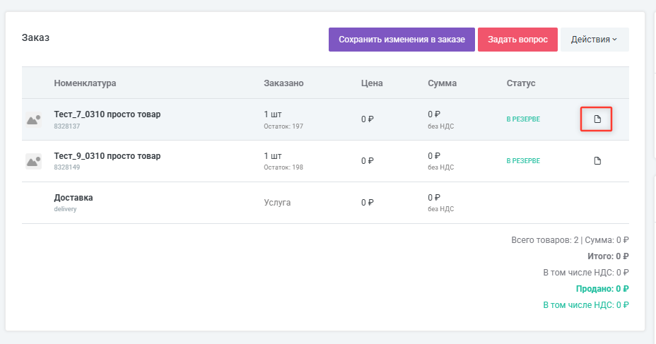Select the 'Статус' column header

click(521, 83)
